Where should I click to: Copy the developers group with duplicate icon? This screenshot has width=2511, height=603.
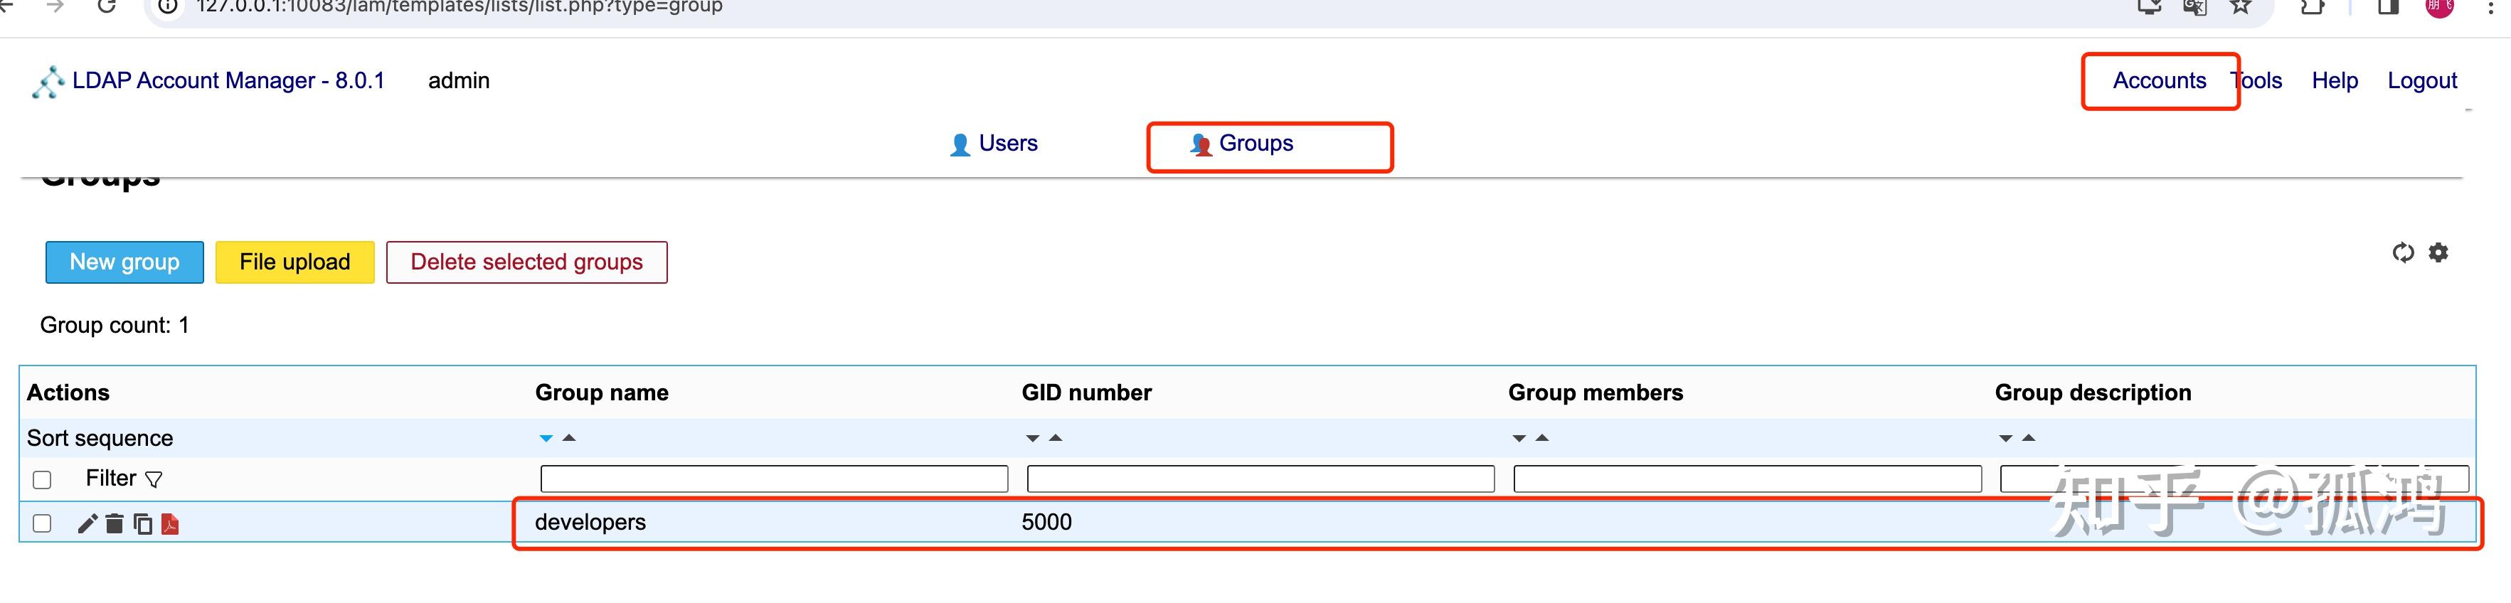143,524
